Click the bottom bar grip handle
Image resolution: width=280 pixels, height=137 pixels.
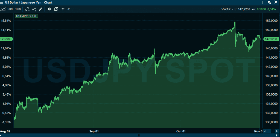pyautogui.click(x=139, y=135)
